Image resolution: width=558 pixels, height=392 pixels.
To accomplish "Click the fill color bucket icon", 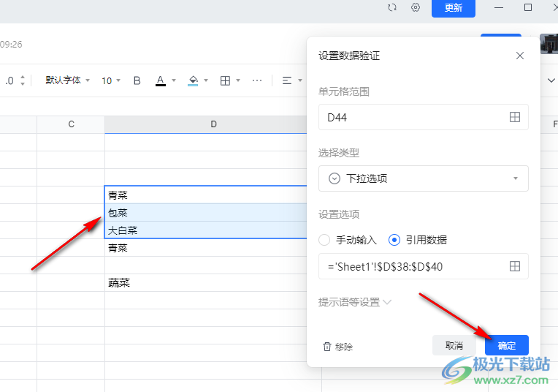I will click(193, 80).
